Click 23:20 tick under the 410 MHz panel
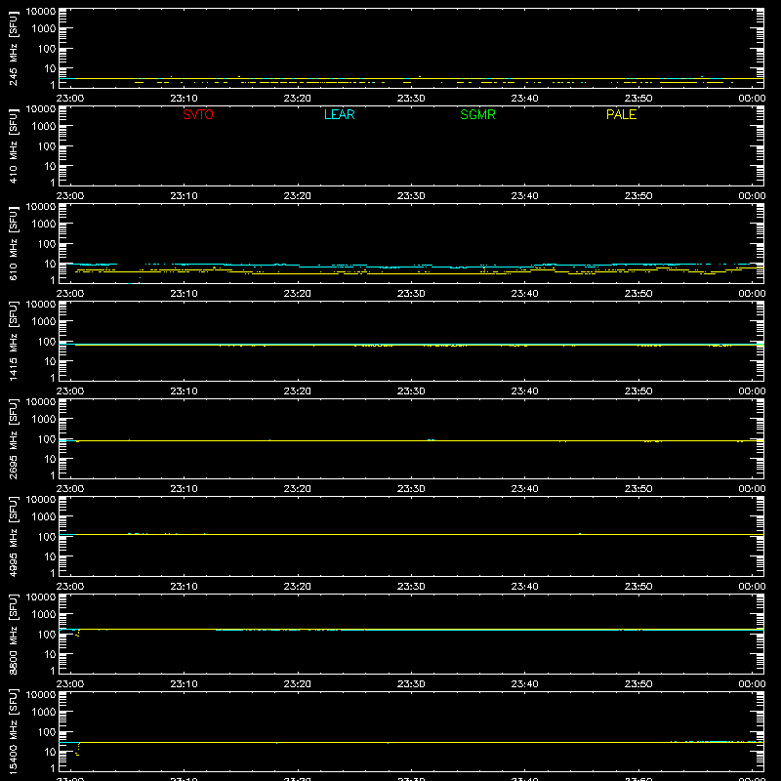781x781 pixels. click(298, 196)
